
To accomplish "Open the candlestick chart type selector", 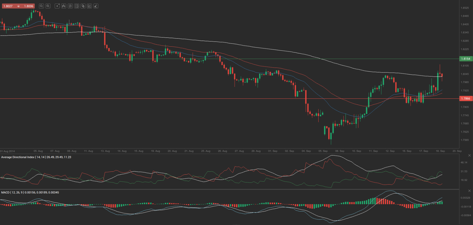I will [64, 6].
